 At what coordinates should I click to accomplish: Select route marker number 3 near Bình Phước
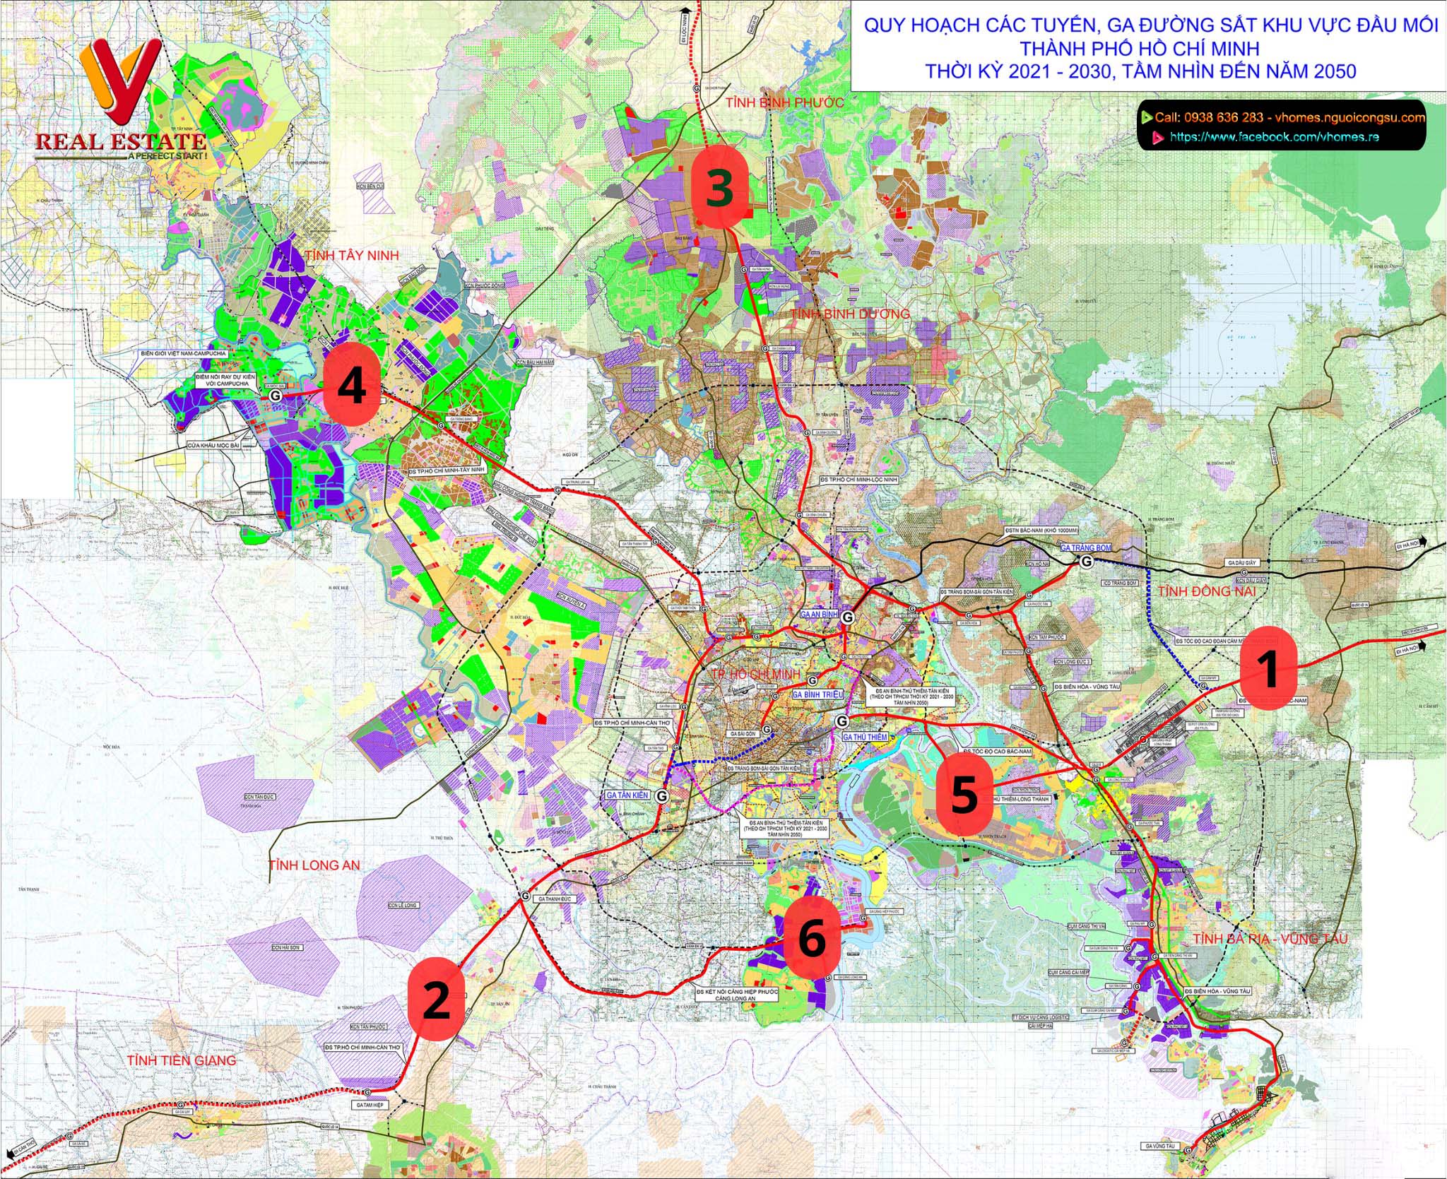720,186
